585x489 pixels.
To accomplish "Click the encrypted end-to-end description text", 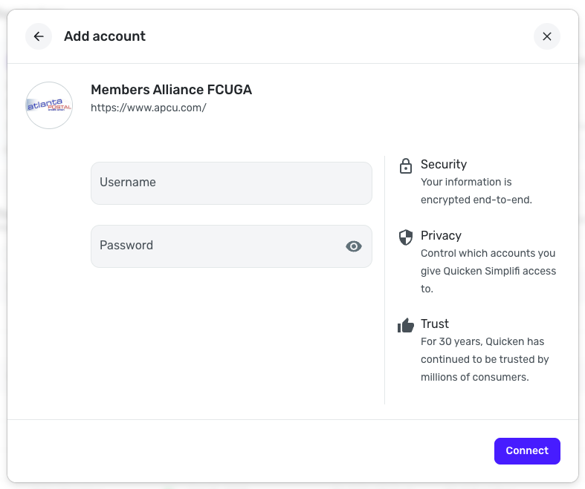I will click(x=476, y=191).
